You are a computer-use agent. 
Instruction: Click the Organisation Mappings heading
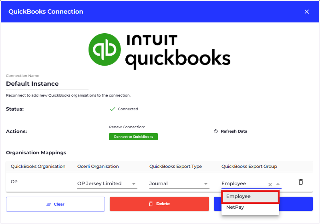(36, 153)
